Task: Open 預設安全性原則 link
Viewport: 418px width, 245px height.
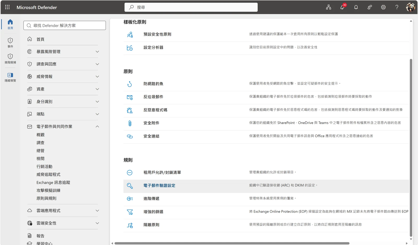Action: point(157,34)
